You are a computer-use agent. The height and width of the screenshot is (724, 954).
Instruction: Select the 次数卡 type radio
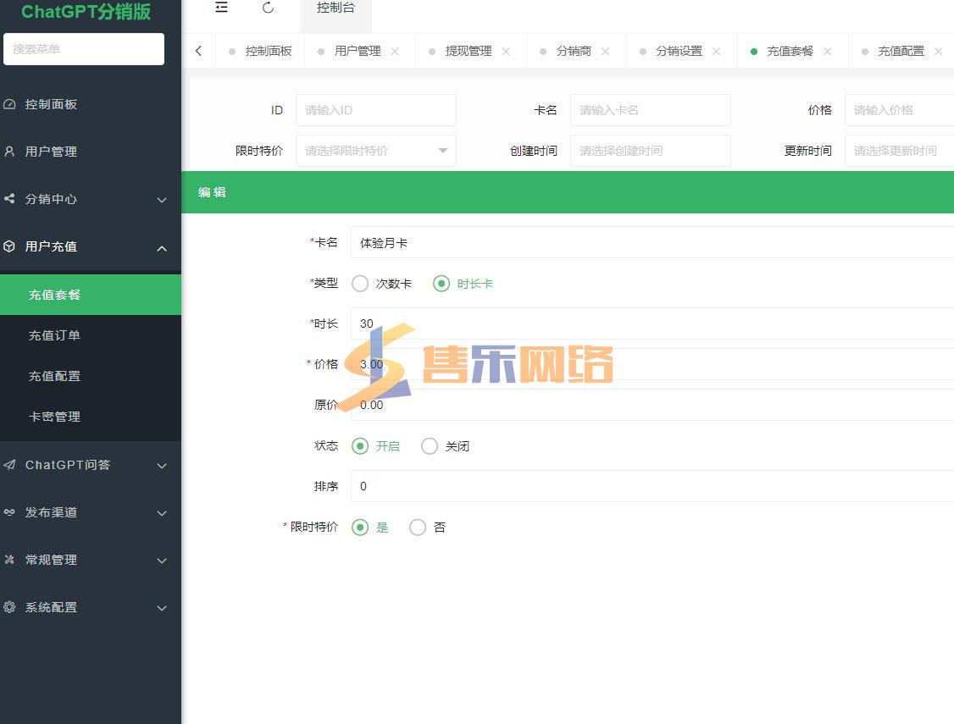click(x=360, y=284)
